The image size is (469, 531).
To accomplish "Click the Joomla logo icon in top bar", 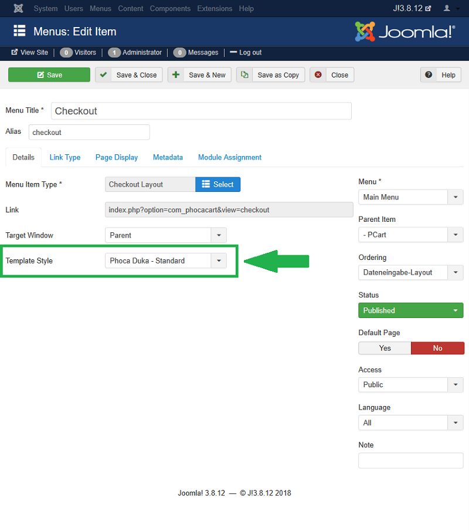I will pyautogui.click(x=18, y=8).
